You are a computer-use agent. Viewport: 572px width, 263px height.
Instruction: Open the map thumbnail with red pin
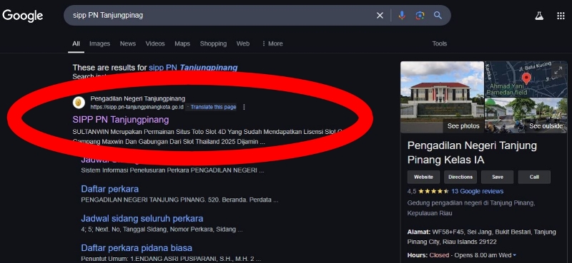coord(526,79)
